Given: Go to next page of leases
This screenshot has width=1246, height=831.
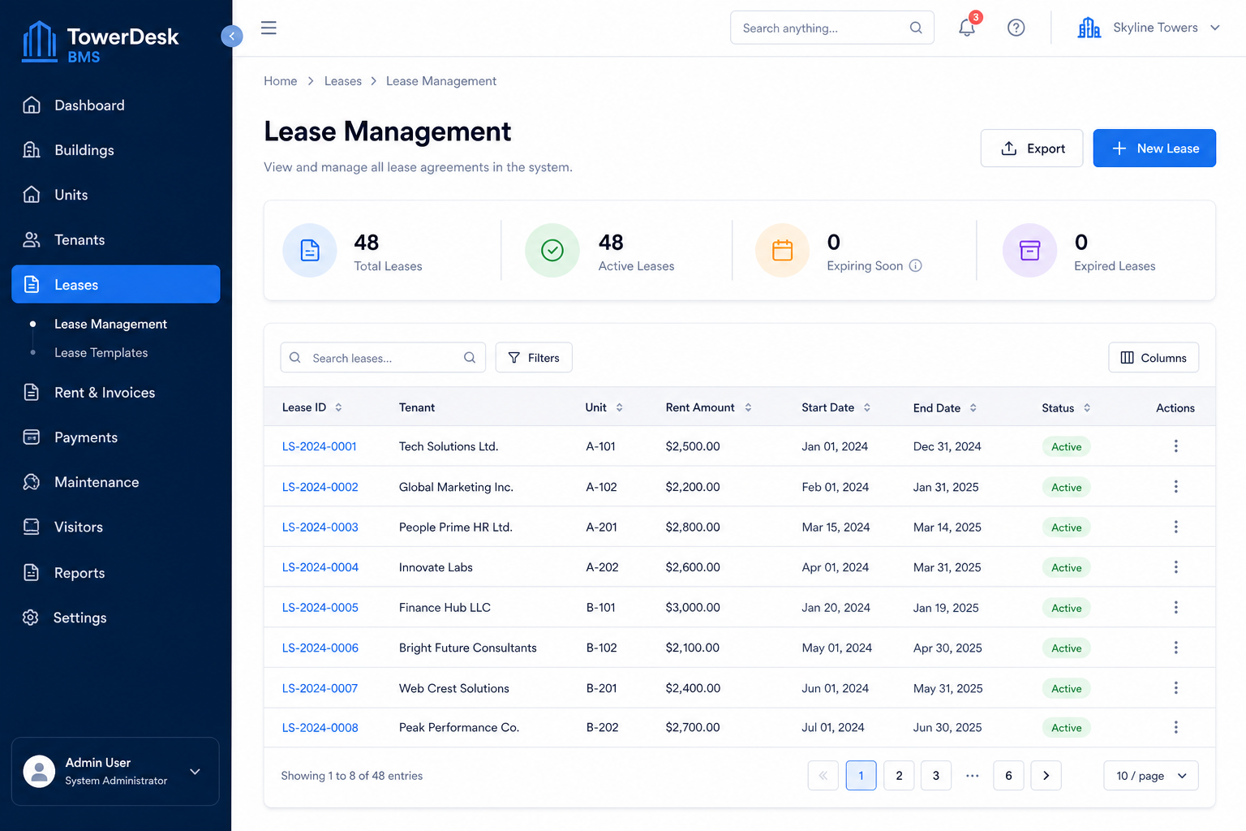Looking at the screenshot, I should (1046, 776).
